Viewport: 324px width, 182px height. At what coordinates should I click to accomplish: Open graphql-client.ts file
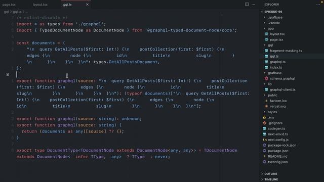(x=282, y=90)
